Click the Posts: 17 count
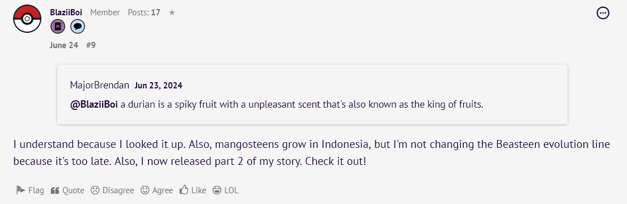This screenshot has width=627, height=204. coord(144,13)
